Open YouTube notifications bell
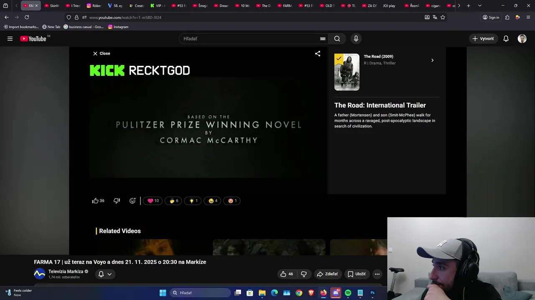The image size is (535, 300). [x=506, y=39]
